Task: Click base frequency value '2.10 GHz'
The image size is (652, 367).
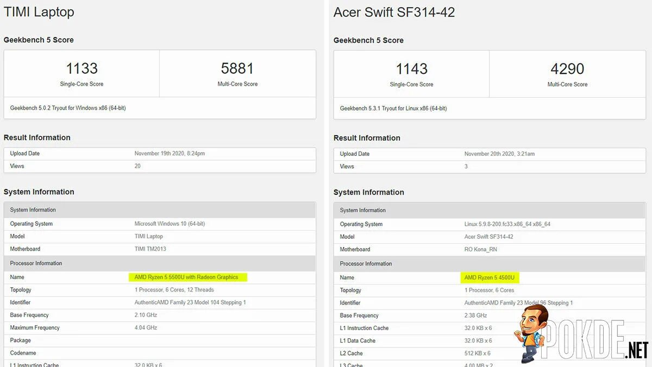Action: pos(146,315)
